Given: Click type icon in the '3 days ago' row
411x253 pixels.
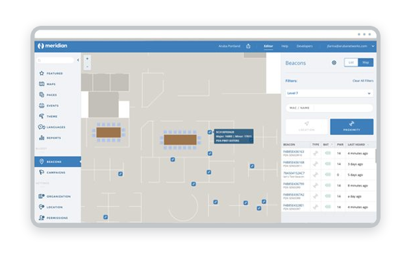Looking at the screenshot, I should (316, 164).
